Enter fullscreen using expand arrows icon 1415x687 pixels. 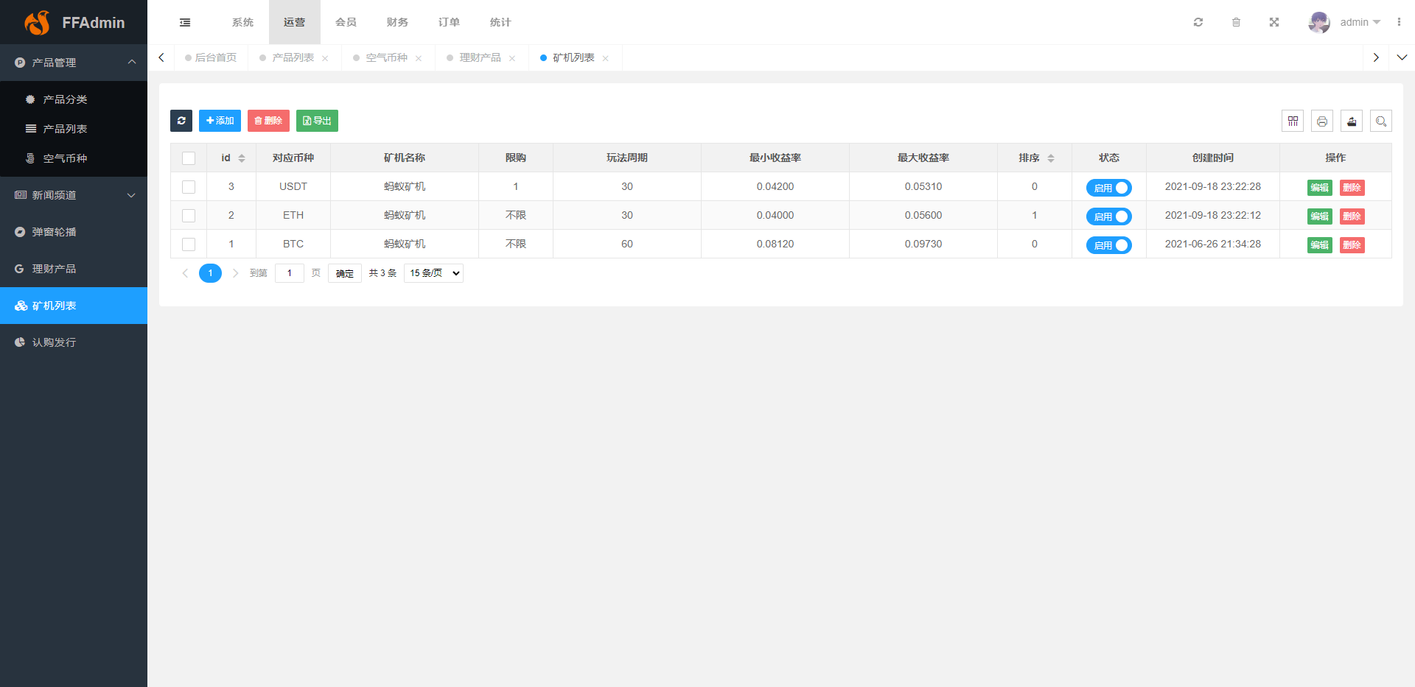[1274, 22]
